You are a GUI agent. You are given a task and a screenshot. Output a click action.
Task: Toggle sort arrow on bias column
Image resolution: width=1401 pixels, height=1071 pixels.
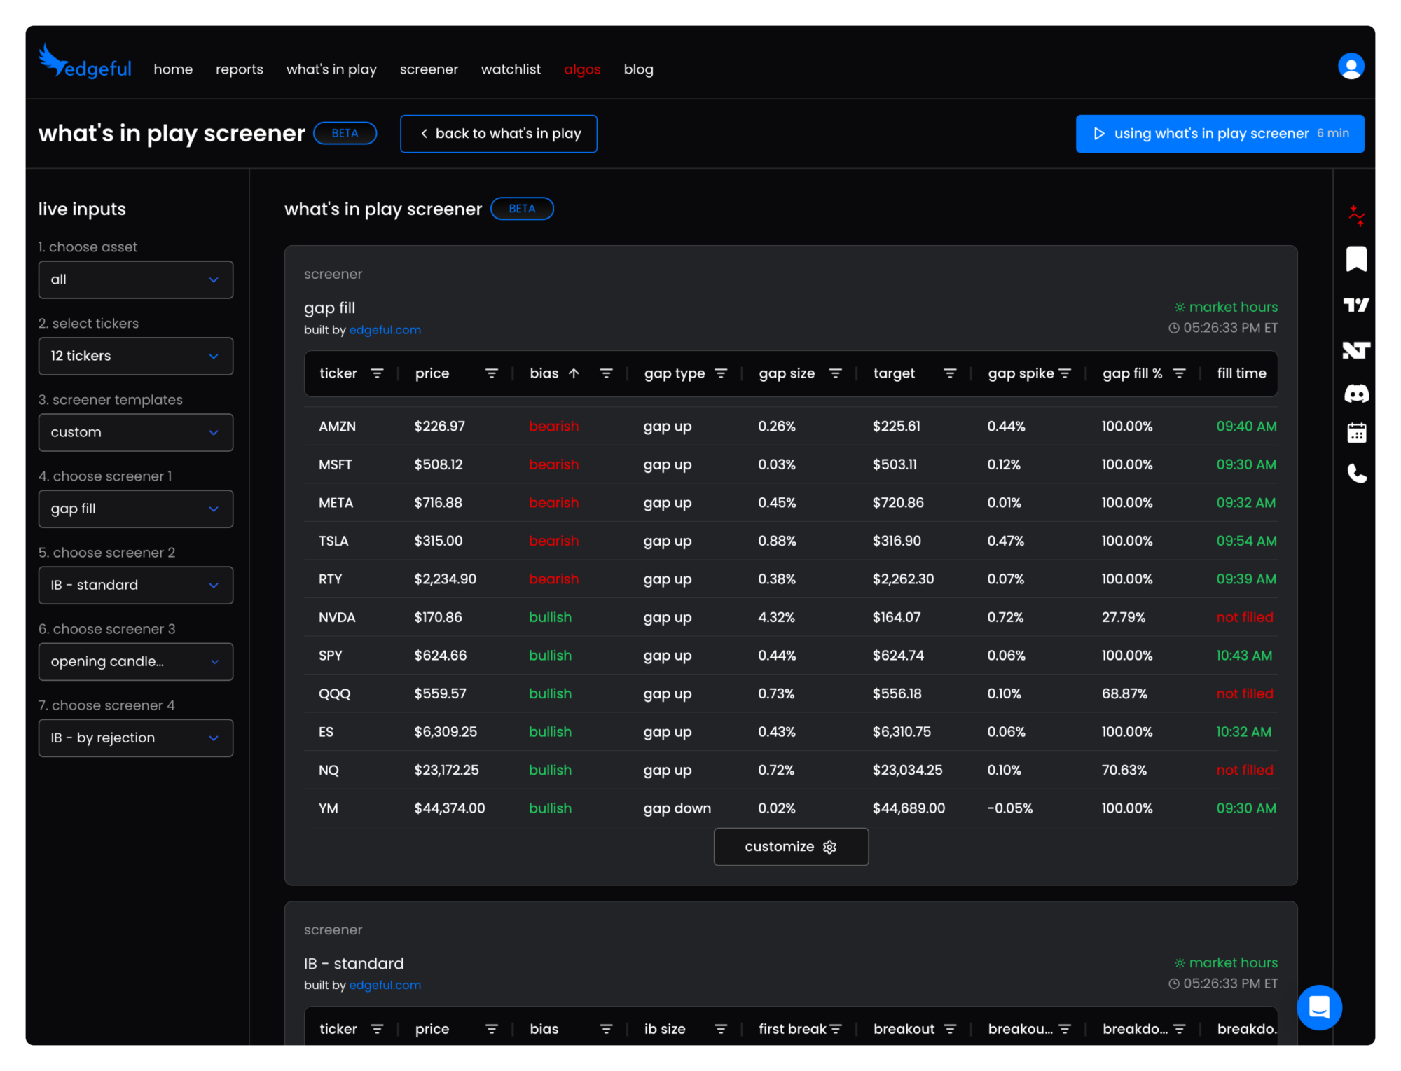(574, 373)
